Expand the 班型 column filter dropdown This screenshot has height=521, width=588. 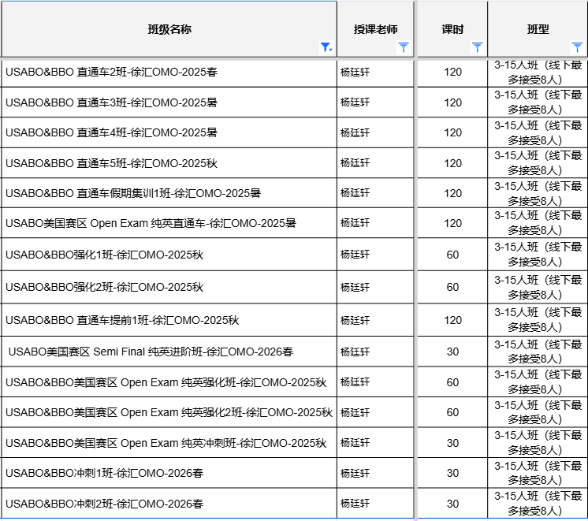pos(577,47)
